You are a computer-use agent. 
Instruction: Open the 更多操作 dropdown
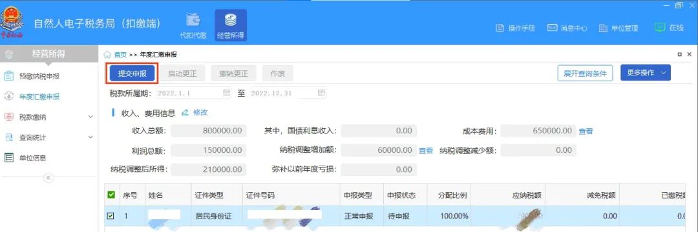646,73
